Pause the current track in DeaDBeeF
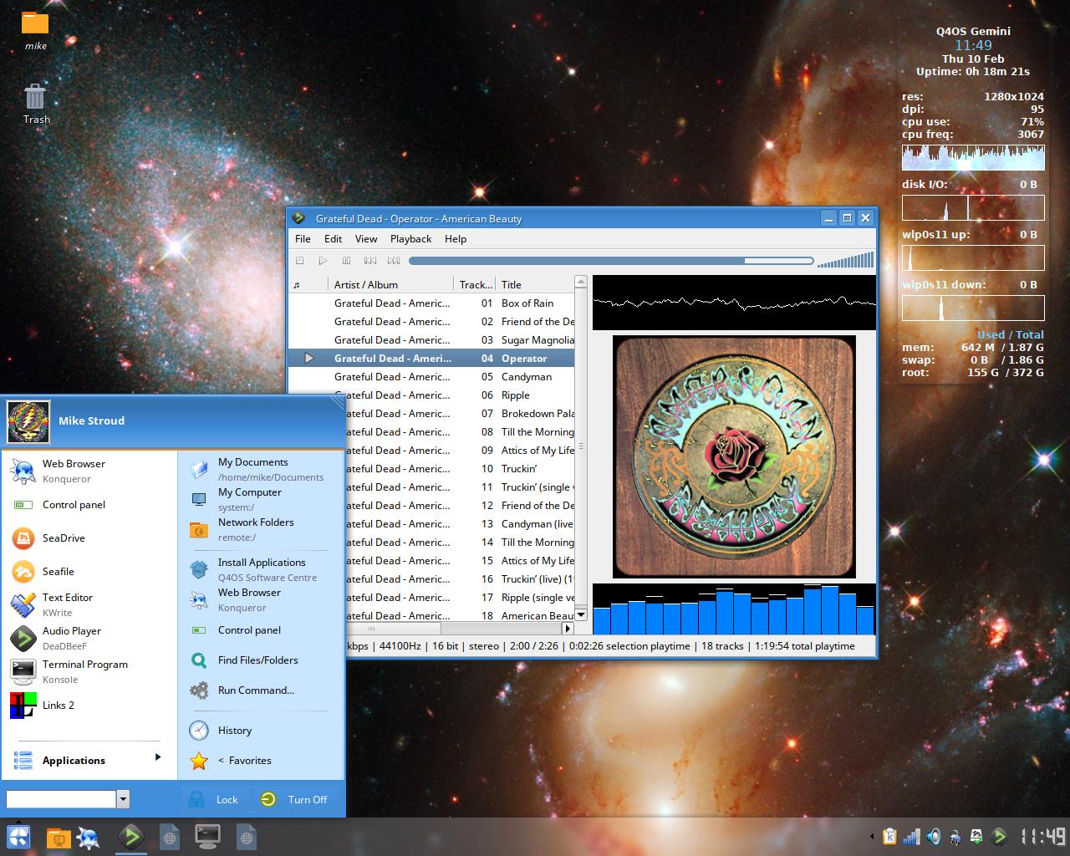This screenshot has height=856, width=1070. (x=346, y=261)
